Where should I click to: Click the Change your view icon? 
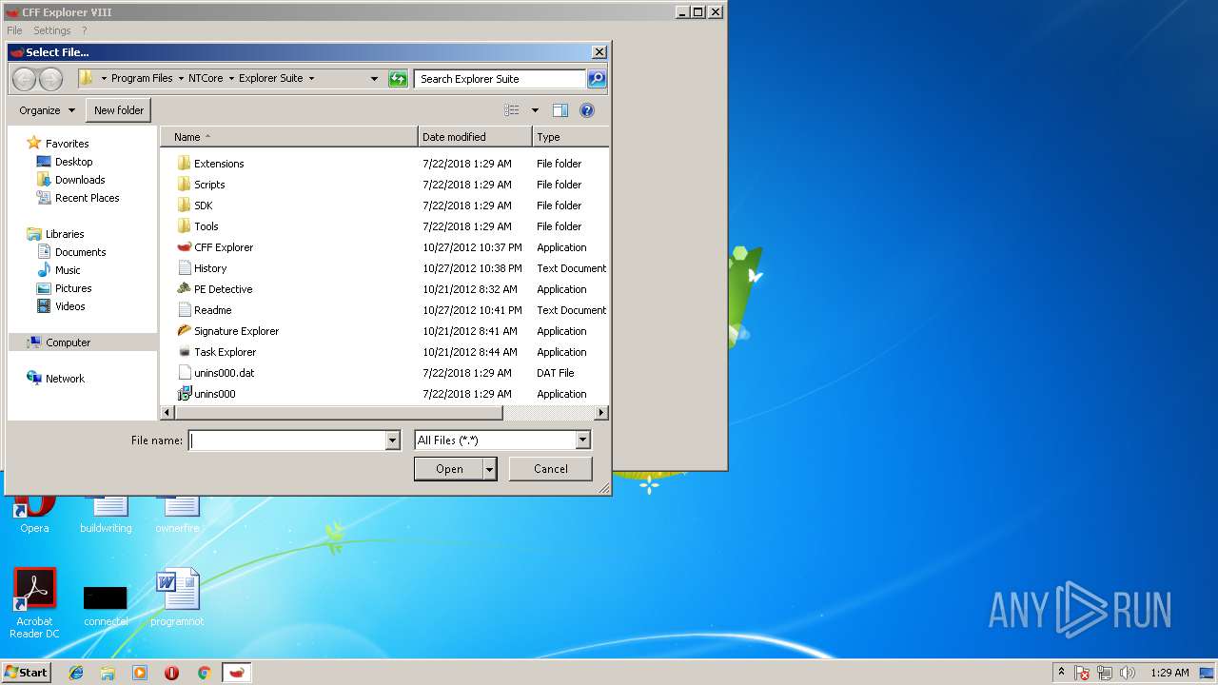pos(512,110)
